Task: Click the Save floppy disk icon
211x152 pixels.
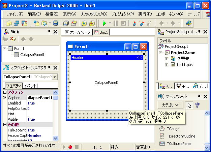Action: [55, 23]
